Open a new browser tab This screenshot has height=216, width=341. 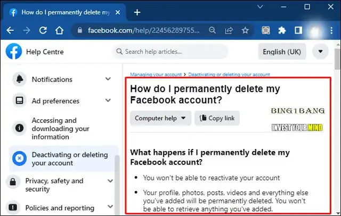point(137,12)
